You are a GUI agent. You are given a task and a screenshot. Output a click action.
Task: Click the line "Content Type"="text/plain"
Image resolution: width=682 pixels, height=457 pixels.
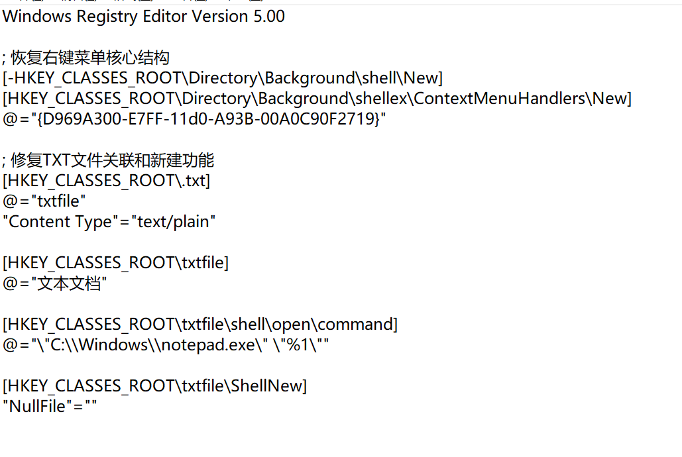pyautogui.click(x=109, y=222)
